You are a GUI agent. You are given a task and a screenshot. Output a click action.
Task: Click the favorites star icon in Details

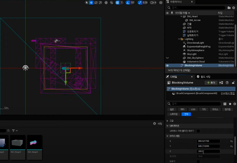click(230, 104)
